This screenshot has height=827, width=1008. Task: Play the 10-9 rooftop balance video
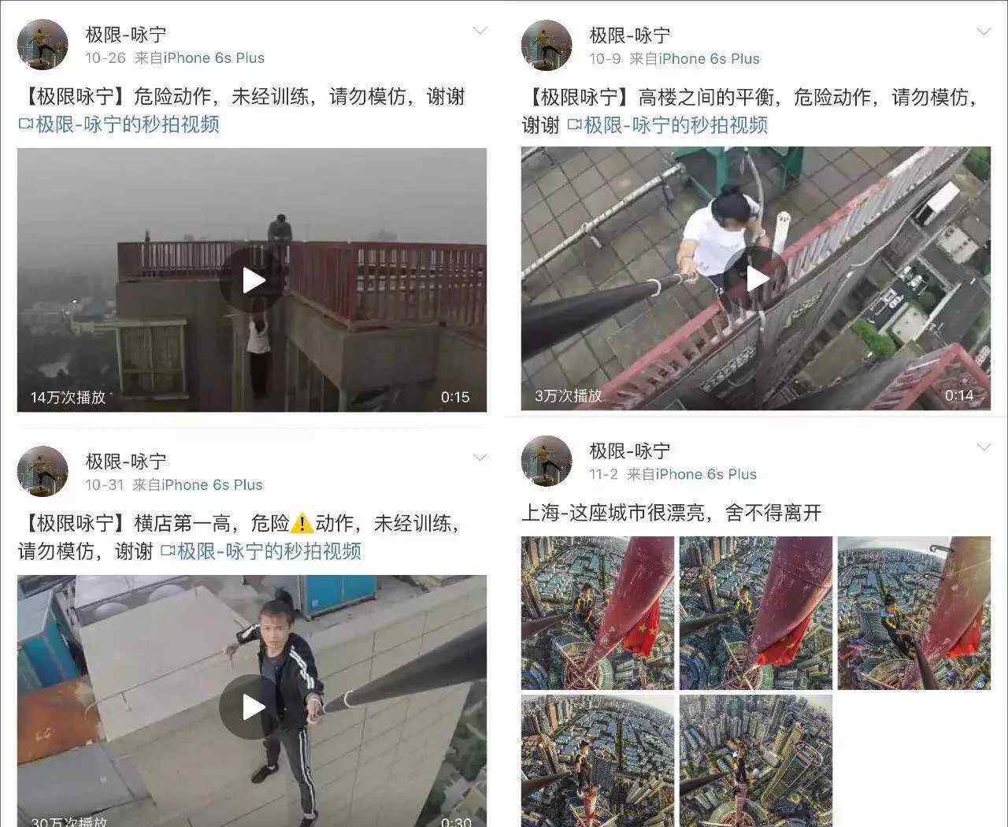pos(756,278)
